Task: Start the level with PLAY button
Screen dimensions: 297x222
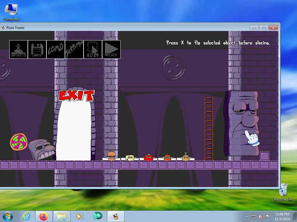Action: pyautogui.click(x=111, y=49)
